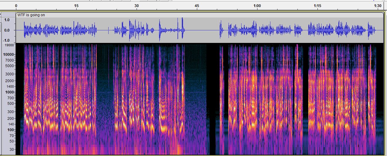Viewport: 387px width, 156px height.
Task: Click the 1:00 mark on timeline ruler
Action: click(x=257, y=6)
